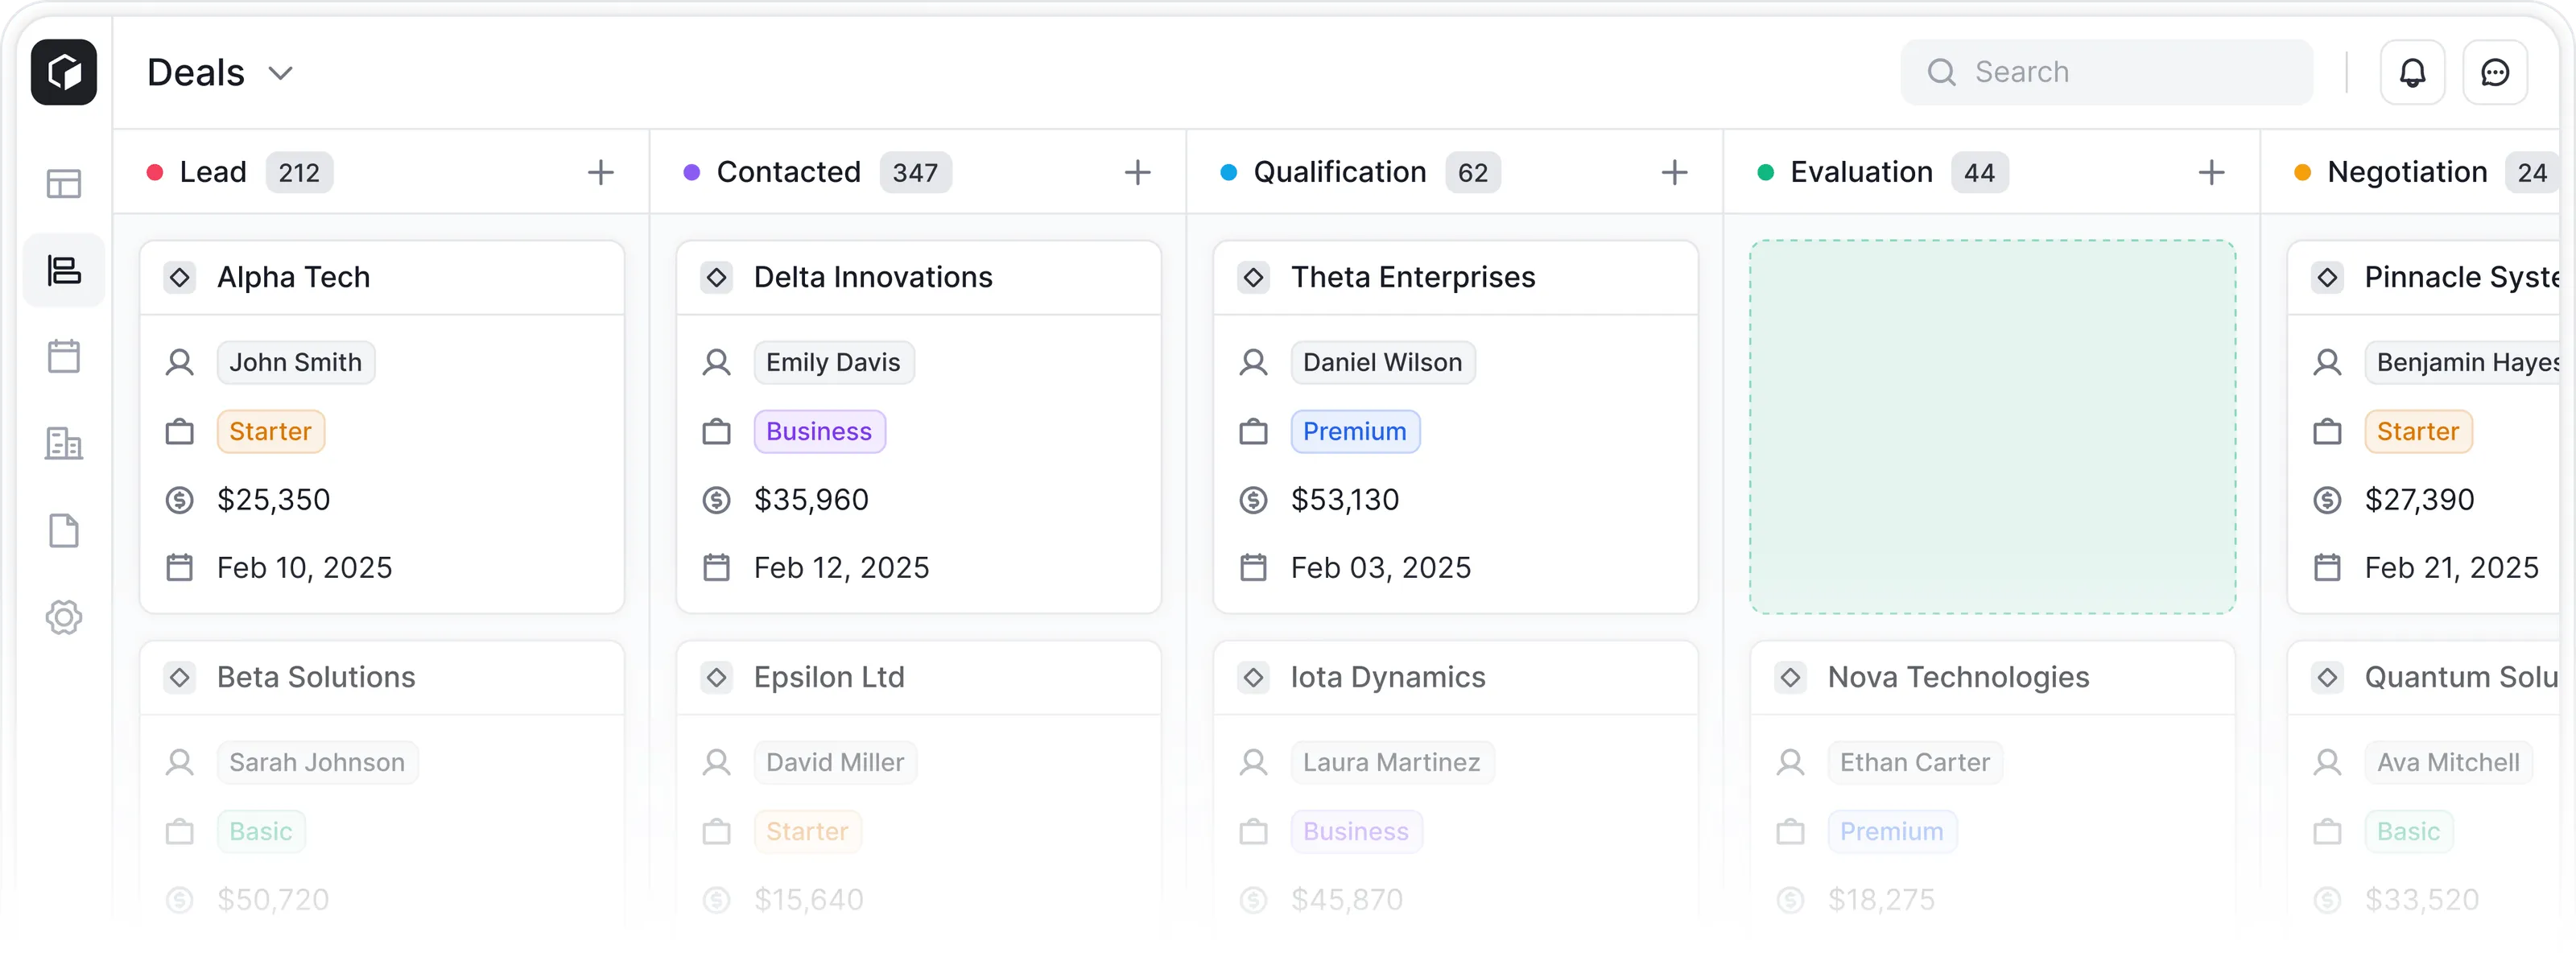Open the documents page from the sidebar
Screen dimensions: 2576x961
point(64,531)
